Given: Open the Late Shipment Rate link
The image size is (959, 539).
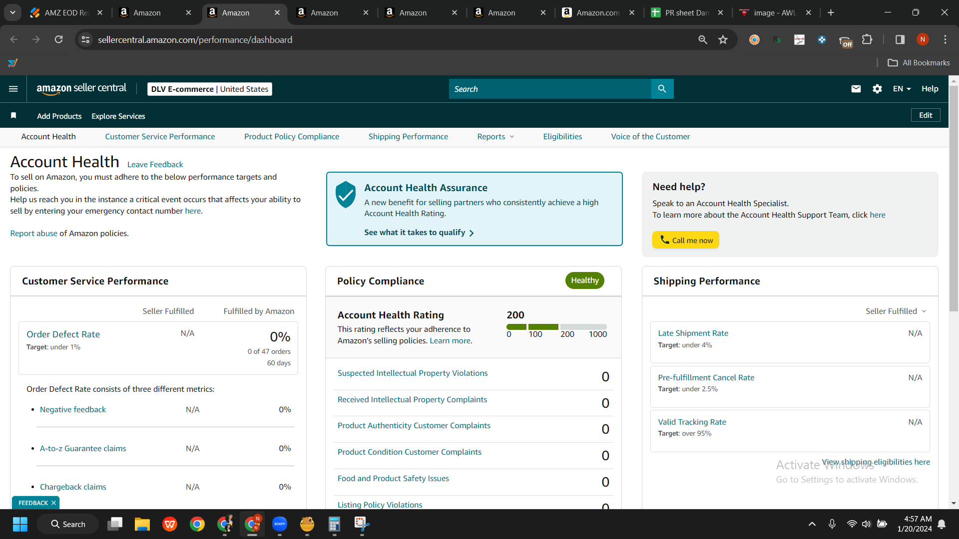Looking at the screenshot, I should [693, 333].
